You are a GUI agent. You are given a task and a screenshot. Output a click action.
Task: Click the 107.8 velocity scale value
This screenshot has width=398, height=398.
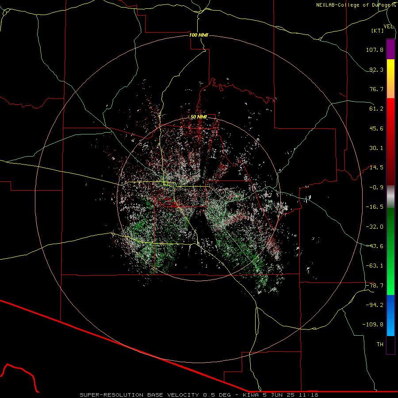tap(375, 50)
